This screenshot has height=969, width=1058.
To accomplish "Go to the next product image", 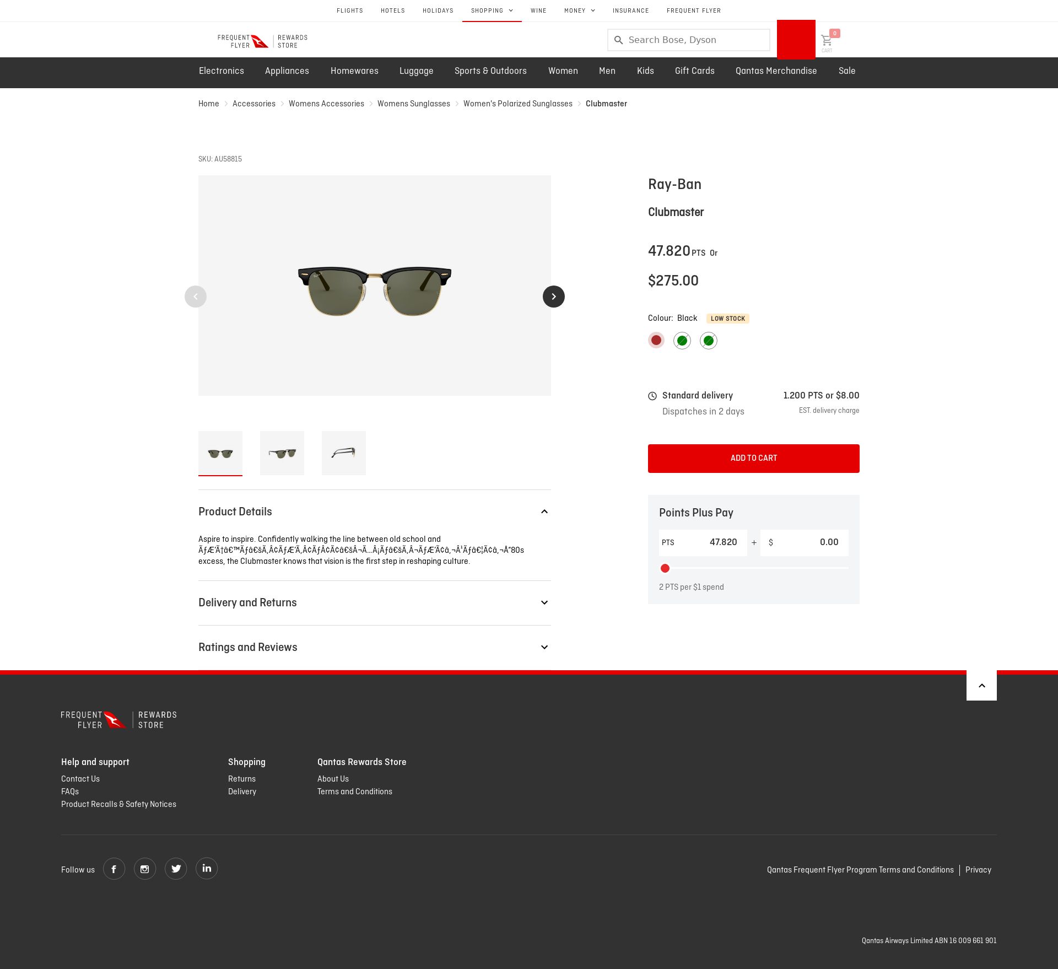I will click(554, 297).
